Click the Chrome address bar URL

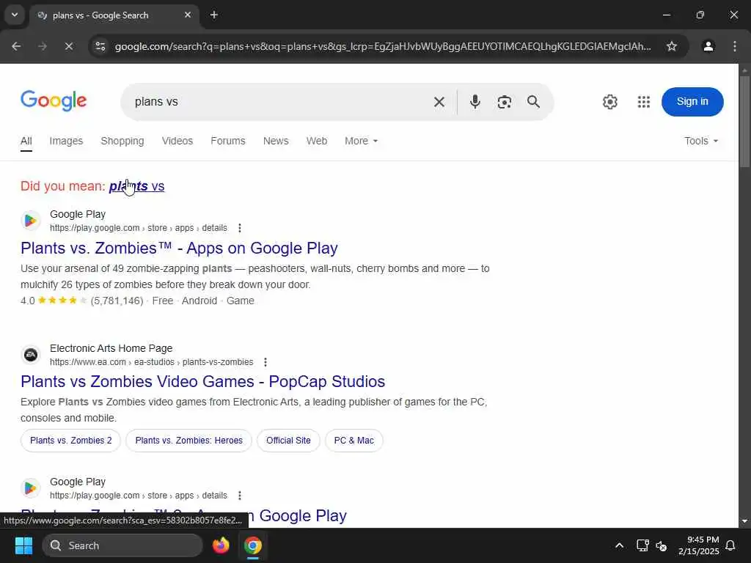383,46
